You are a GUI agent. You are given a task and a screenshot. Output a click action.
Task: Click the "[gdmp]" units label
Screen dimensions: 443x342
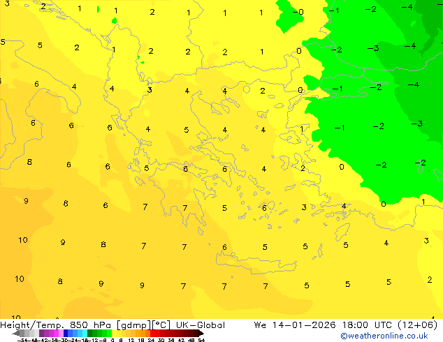[x=134, y=325]
